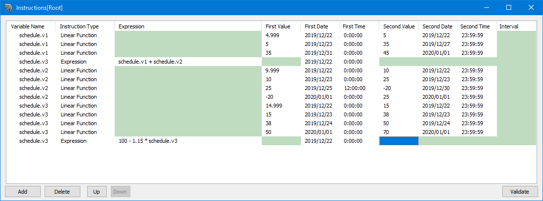Screen dimensions: 543x201
Task: Click the Second Value cell '35'
Action: point(398,44)
